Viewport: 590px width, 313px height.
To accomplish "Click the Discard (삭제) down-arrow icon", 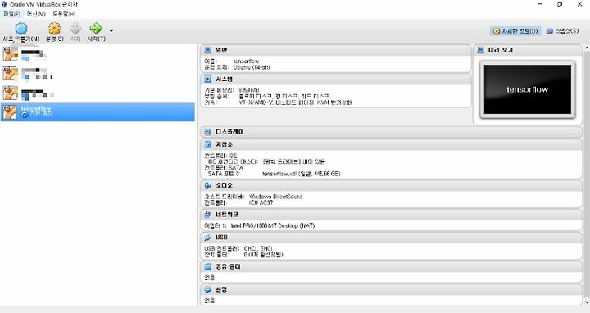I will click(75, 29).
